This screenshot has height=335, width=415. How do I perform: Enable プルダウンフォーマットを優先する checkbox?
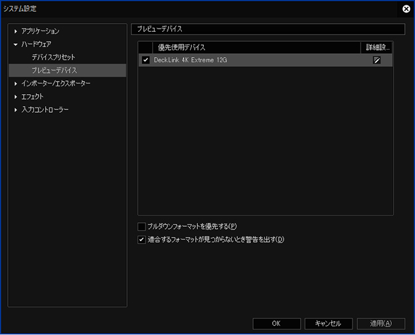141,227
